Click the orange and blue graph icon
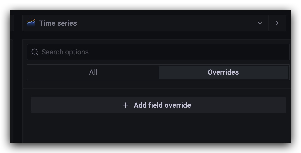The image size is (301, 153). [x=31, y=23]
